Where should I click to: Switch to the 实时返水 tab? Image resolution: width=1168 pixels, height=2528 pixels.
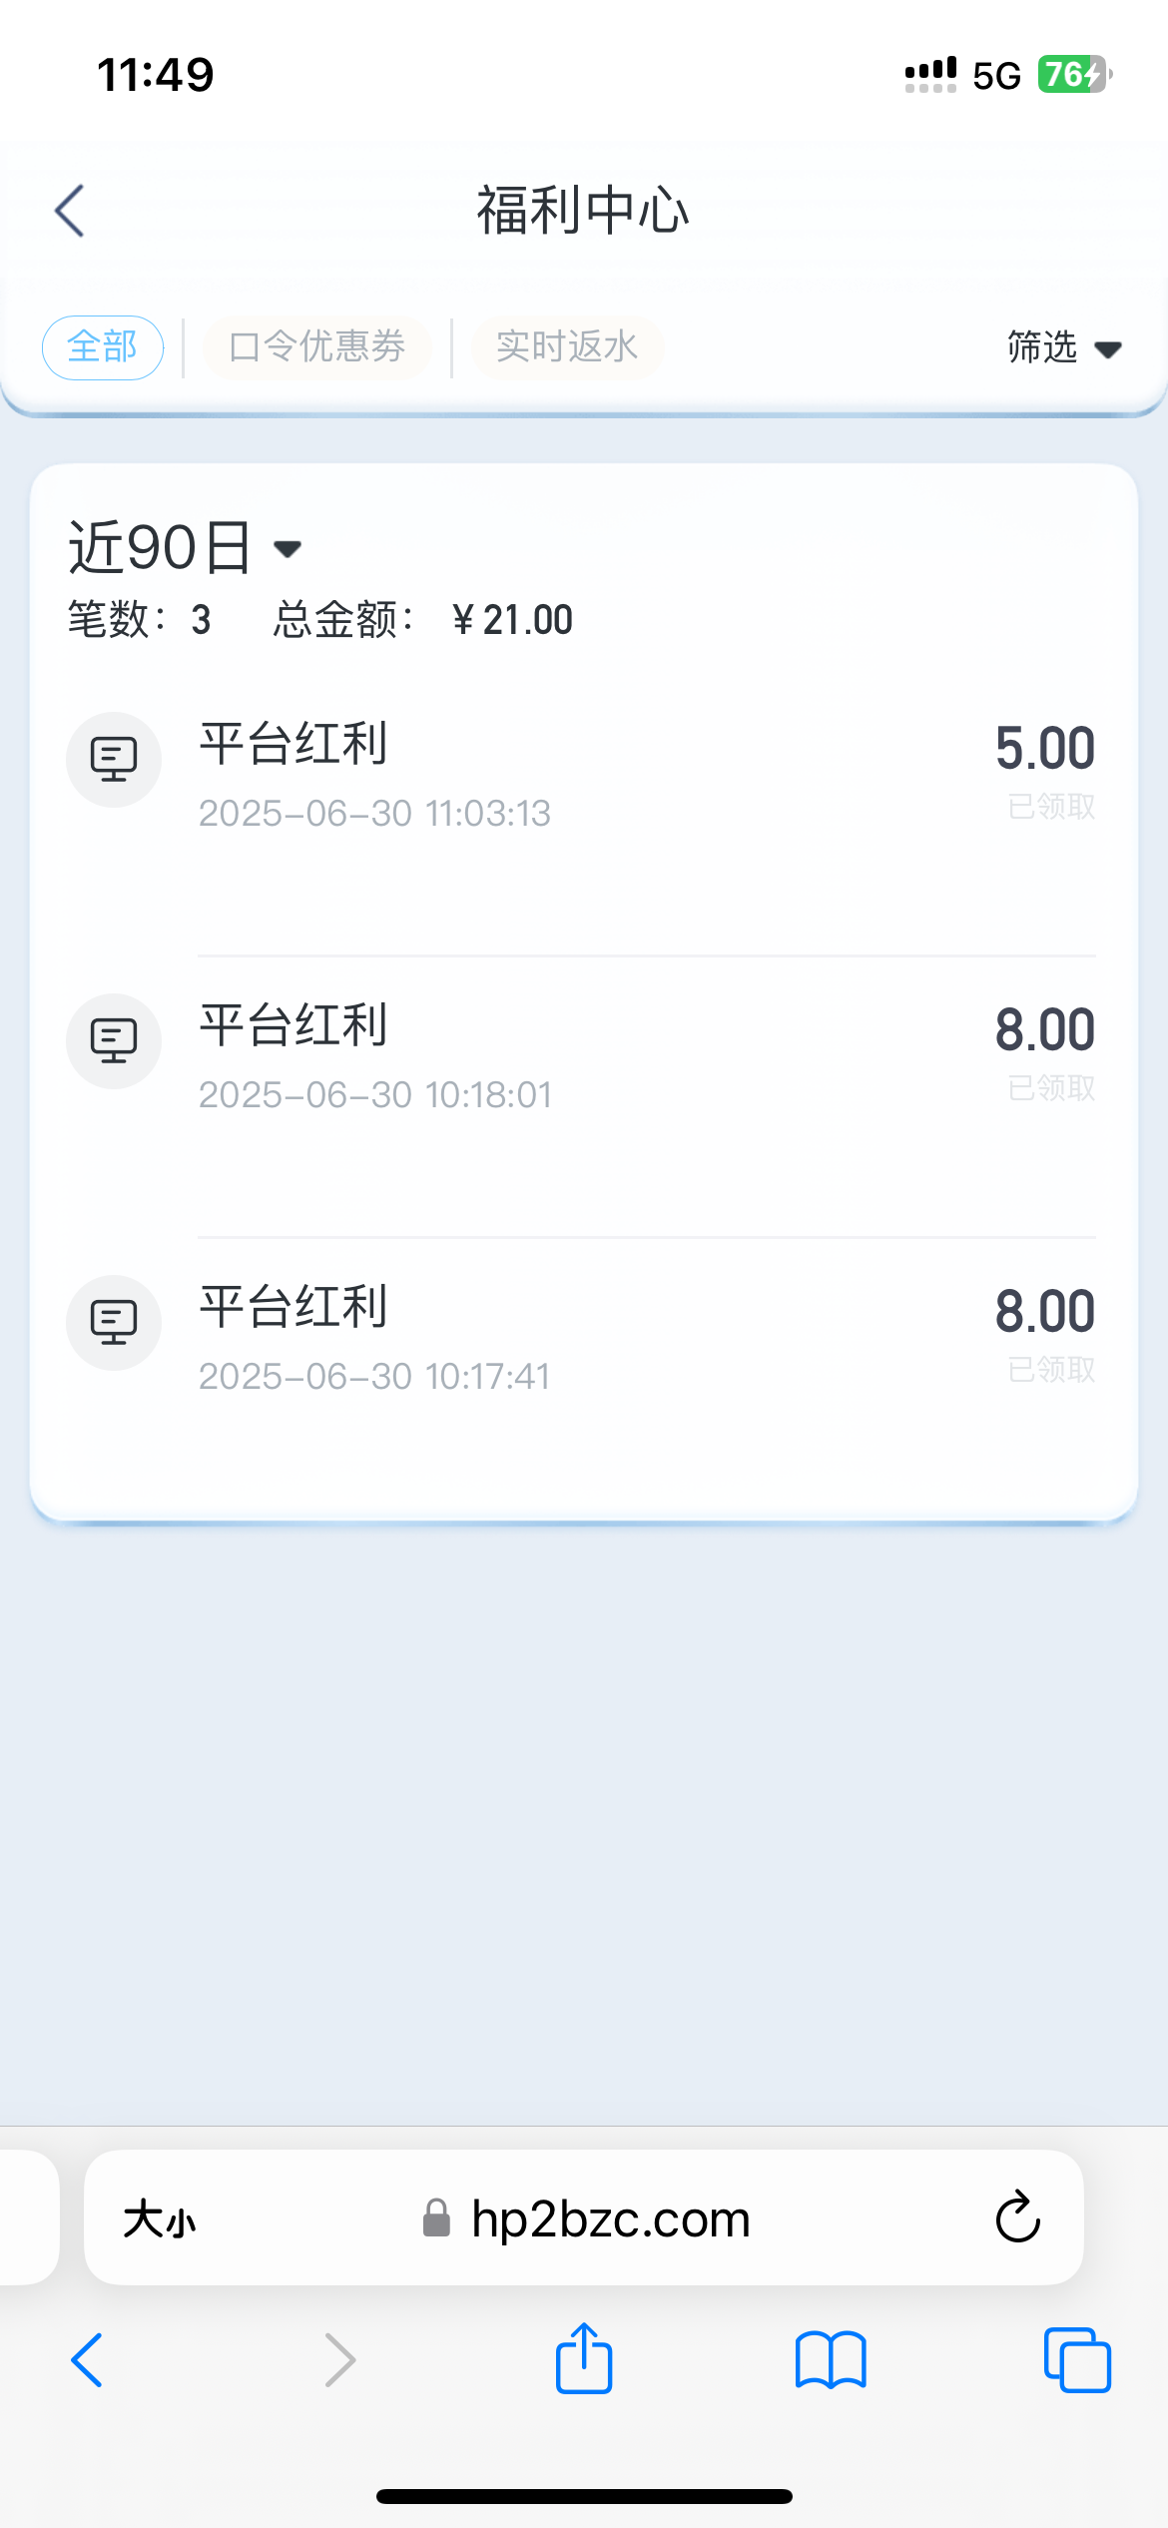567,347
